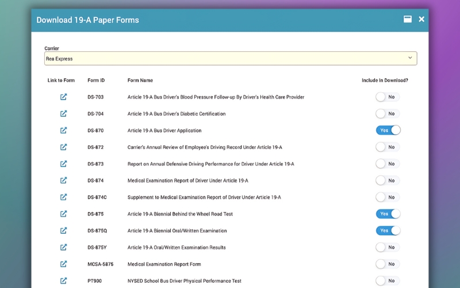Open the PT900 form link icon
This screenshot has width=460, height=288.
tap(63, 281)
